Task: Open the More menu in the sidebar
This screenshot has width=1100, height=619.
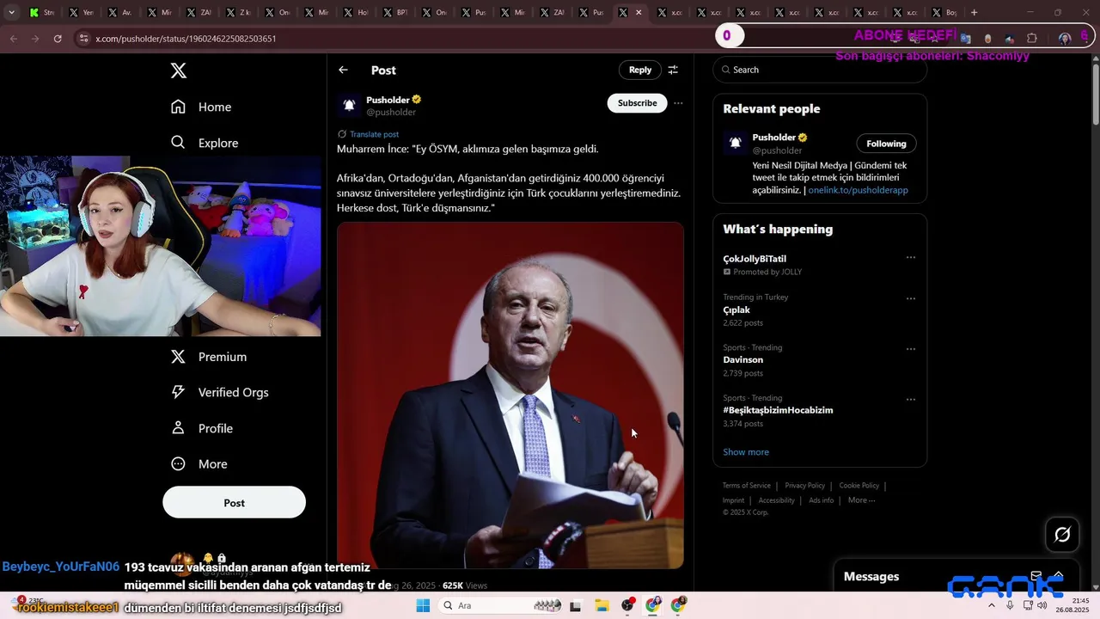Action: tap(199, 464)
